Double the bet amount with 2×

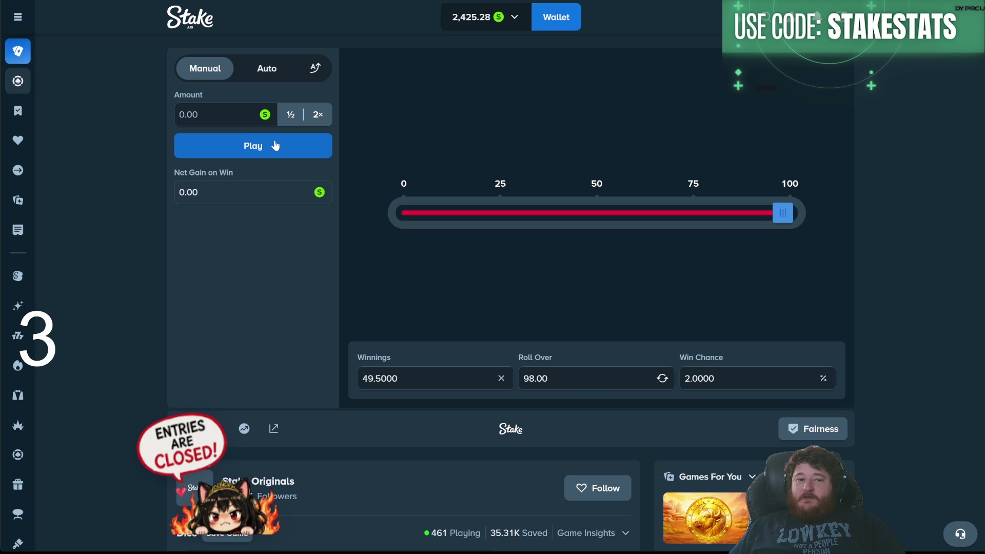[x=318, y=114]
